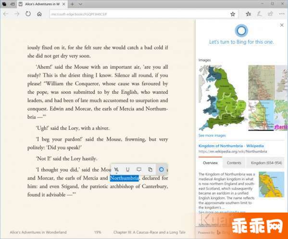
Task: Click the Kingdom of Northumbria summary paragraph
Action: click(227, 191)
